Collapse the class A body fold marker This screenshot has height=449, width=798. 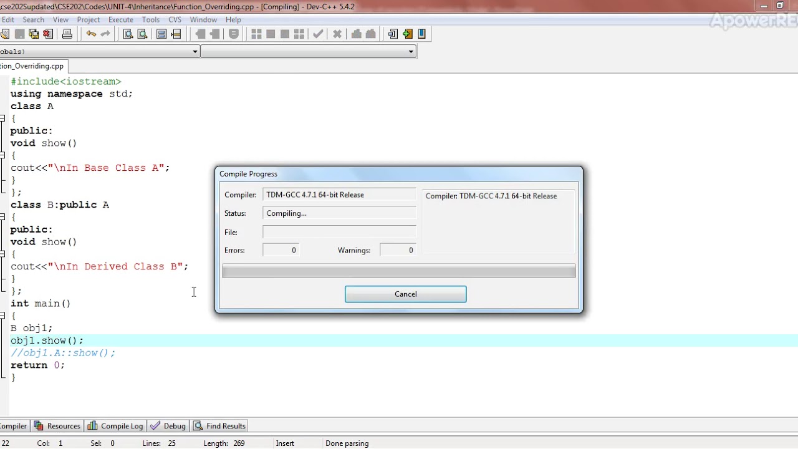tap(3, 118)
